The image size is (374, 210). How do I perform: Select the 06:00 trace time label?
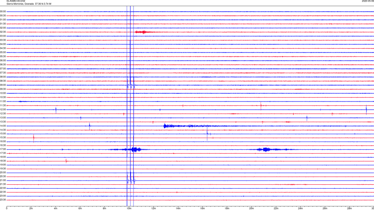(x=3, y=61)
